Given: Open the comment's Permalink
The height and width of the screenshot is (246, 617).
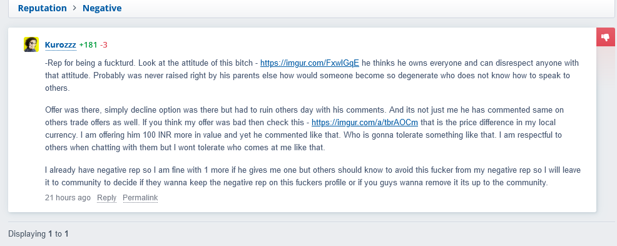Looking at the screenshot, I should click(x=140, y=198).
